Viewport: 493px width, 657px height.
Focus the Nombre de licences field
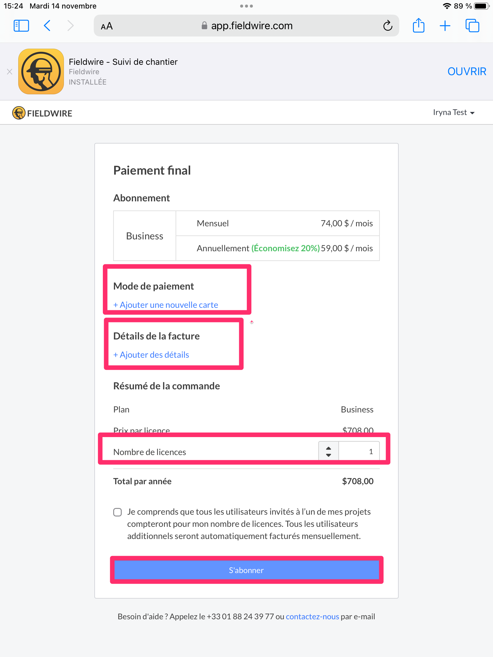click(359, 452)
